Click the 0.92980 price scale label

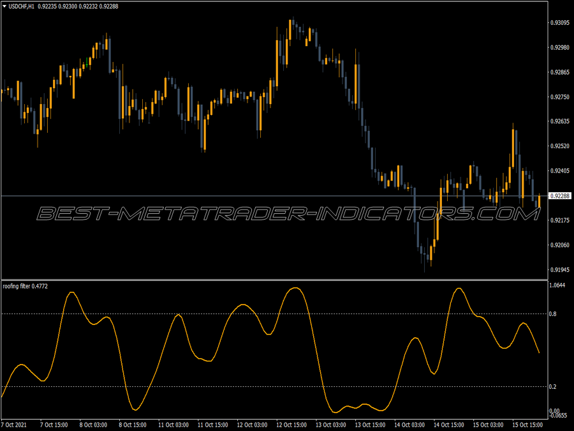point(560,48)
